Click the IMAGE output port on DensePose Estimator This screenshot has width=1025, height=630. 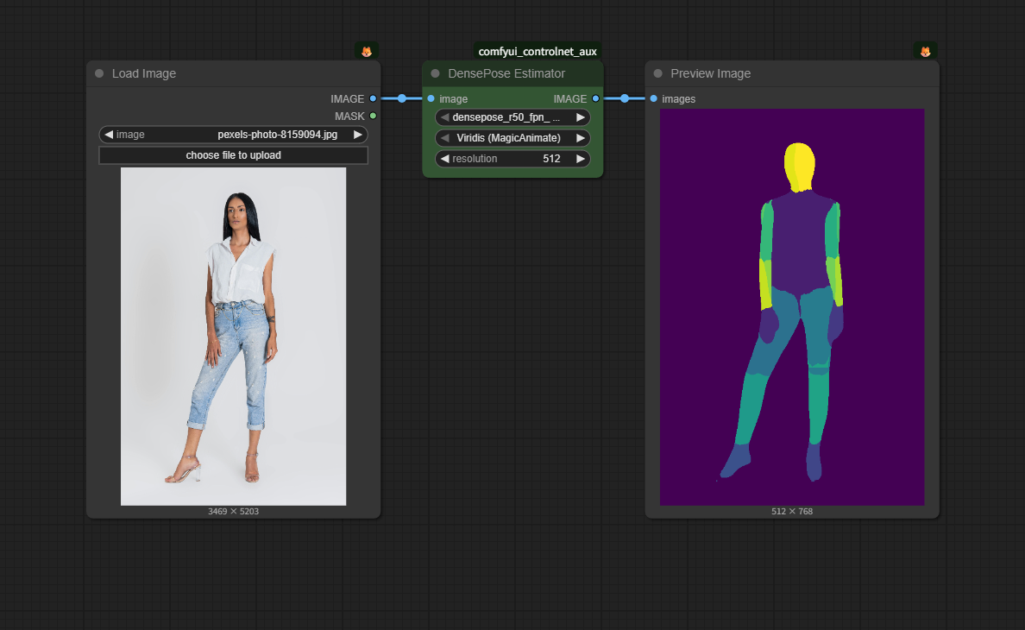pos(595,99)
